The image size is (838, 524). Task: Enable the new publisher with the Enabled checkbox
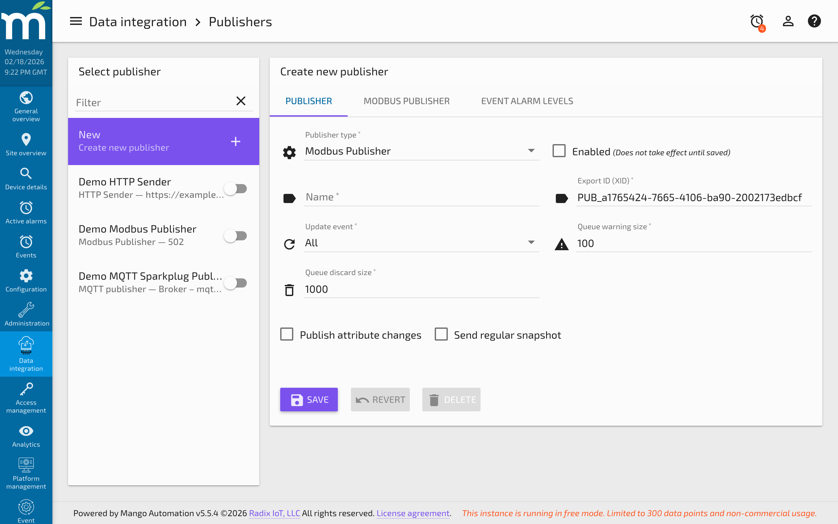(558, 150)
